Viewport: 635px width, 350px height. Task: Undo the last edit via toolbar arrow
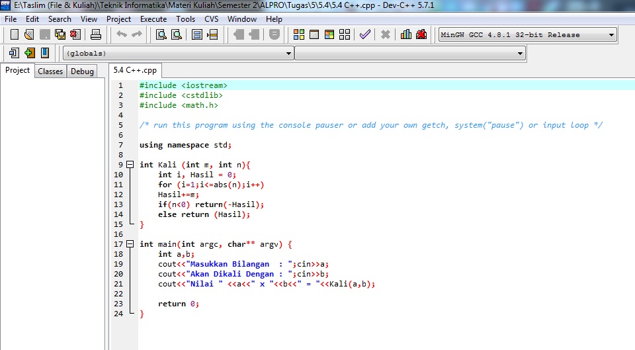click(122, 34)
